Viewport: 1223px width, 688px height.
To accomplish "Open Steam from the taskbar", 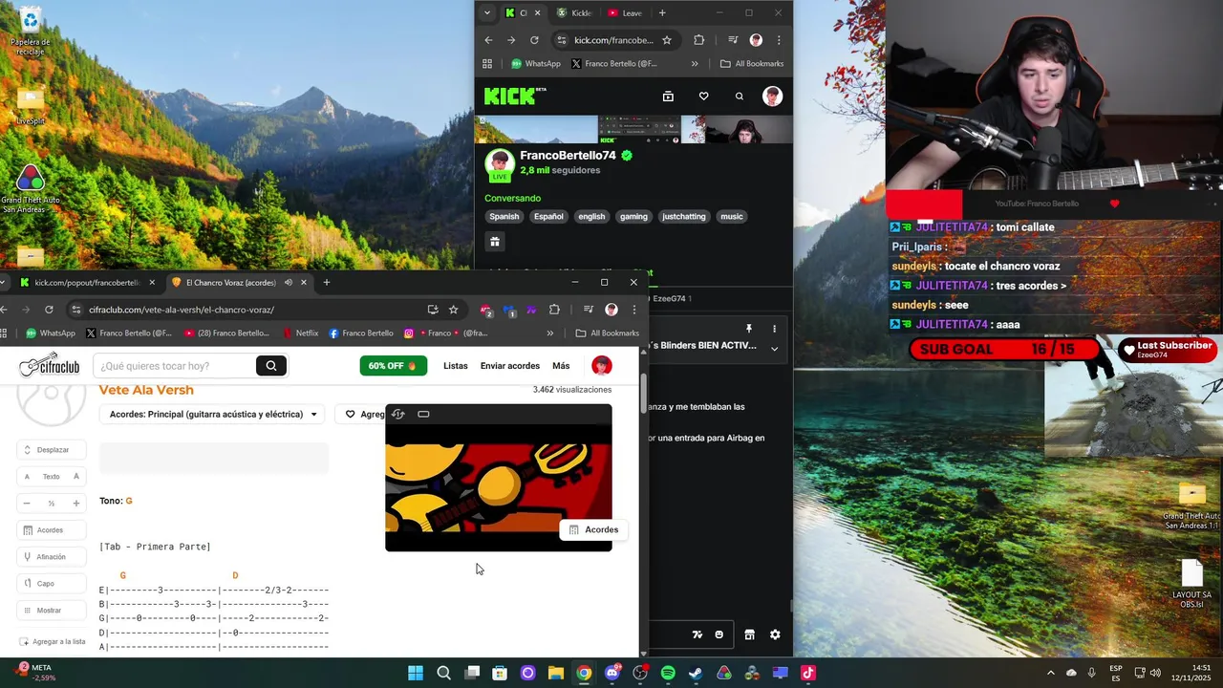I will [x=696, y=673].
